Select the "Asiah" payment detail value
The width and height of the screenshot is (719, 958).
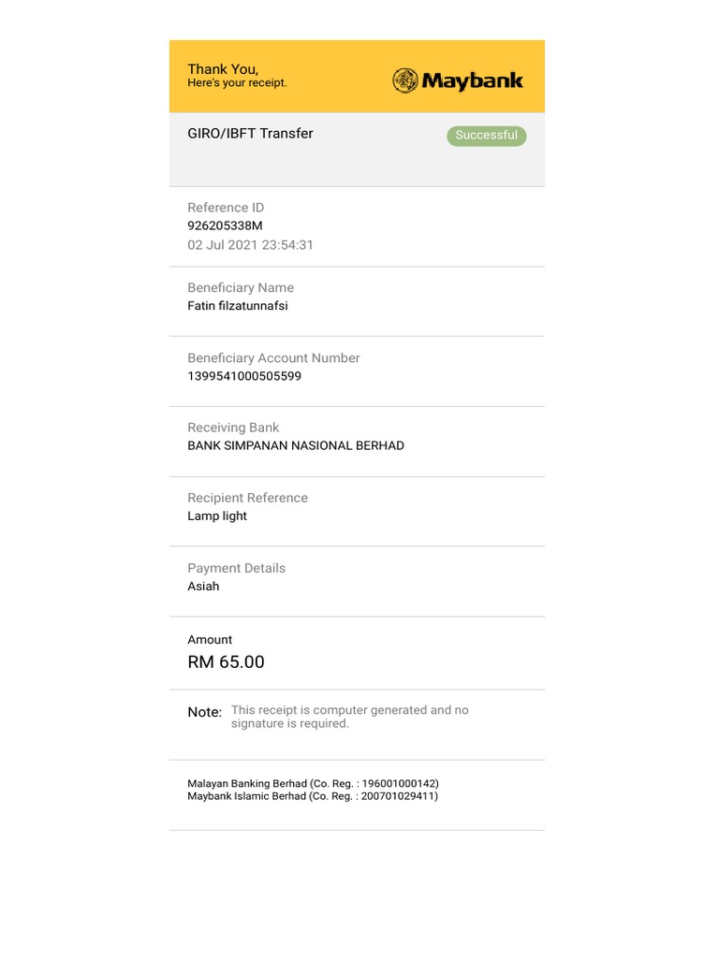tap(203, 587)
